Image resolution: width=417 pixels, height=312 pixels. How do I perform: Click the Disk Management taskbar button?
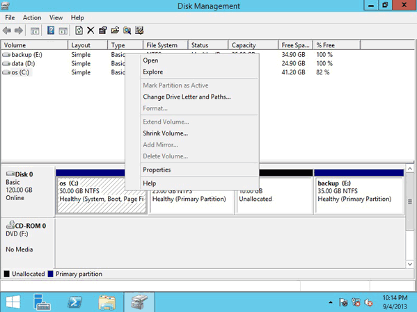[x=139, y=302]
